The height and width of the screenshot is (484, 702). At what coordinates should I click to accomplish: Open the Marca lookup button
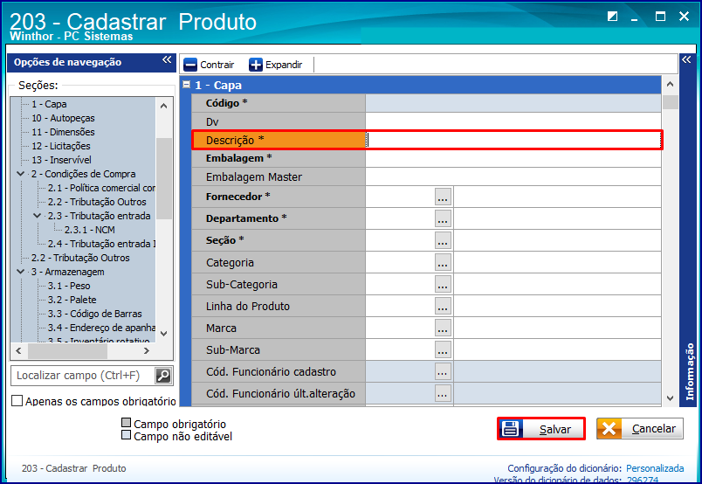click(443, 328)
